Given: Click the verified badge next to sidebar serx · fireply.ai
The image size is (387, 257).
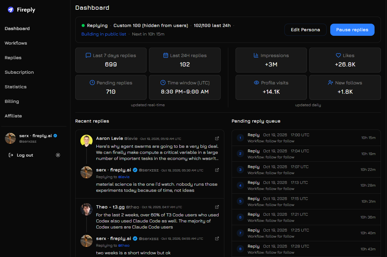Looking at the screenshot, I should (x=56, y=136).
